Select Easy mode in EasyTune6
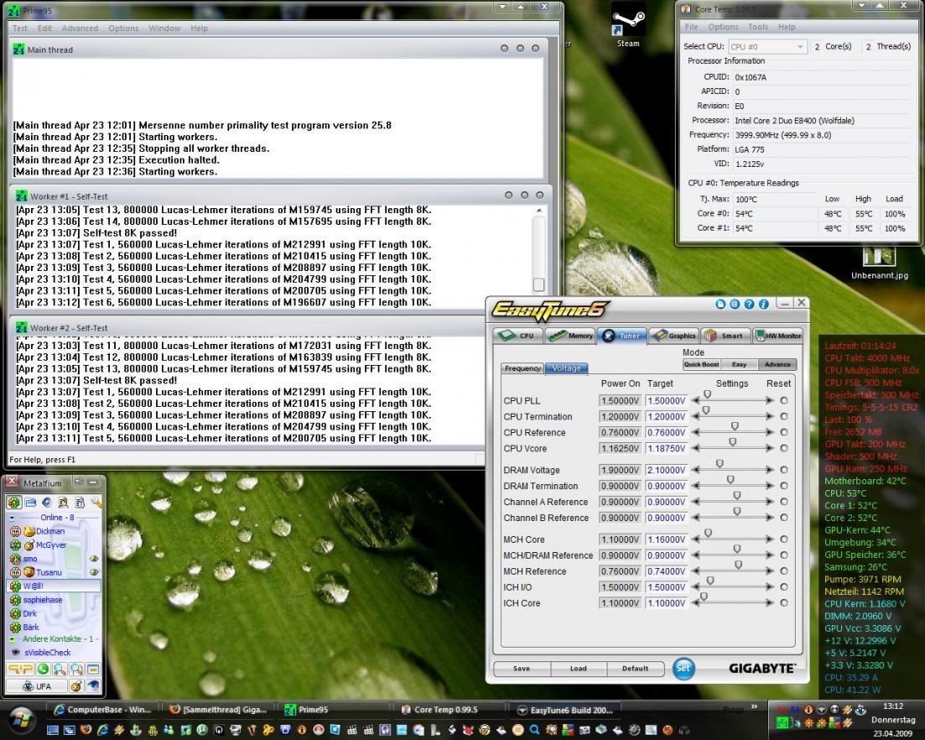925x740 pixels. point(739,365)
